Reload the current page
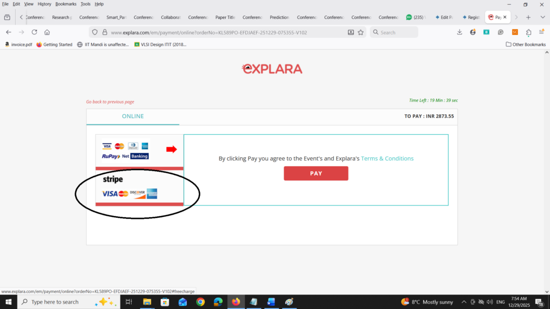Viewport: 550px width, 309px height. click(34, 32)
